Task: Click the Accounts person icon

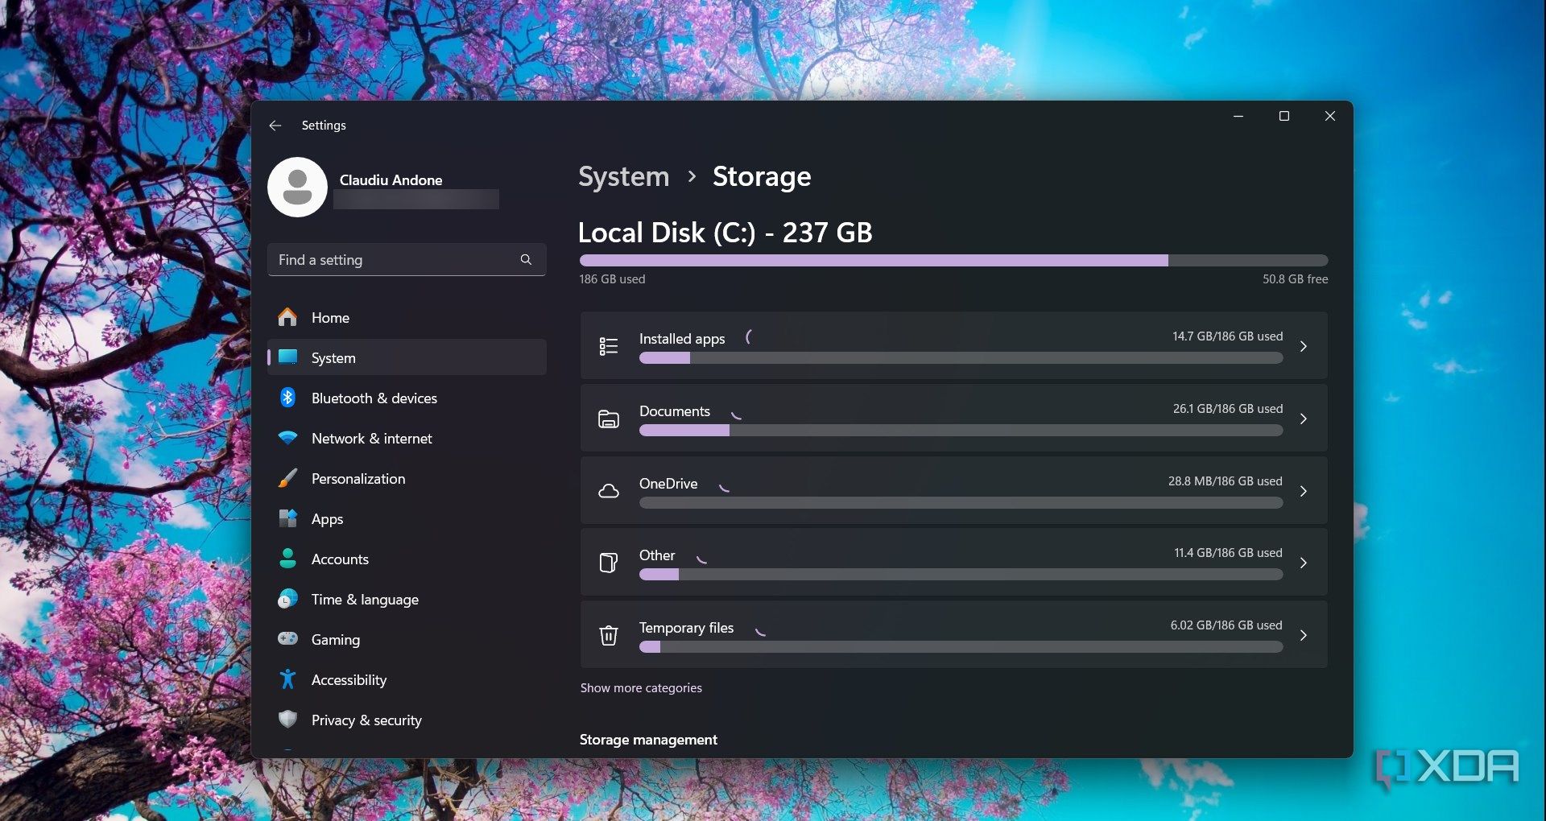Action: (x=287, y=559)
